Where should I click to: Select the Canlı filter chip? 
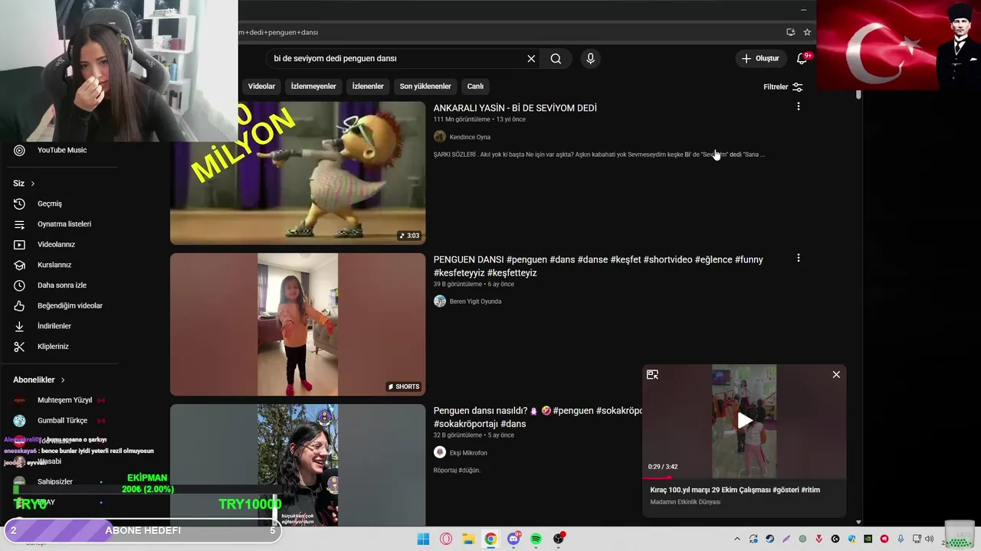pos(475,86)
